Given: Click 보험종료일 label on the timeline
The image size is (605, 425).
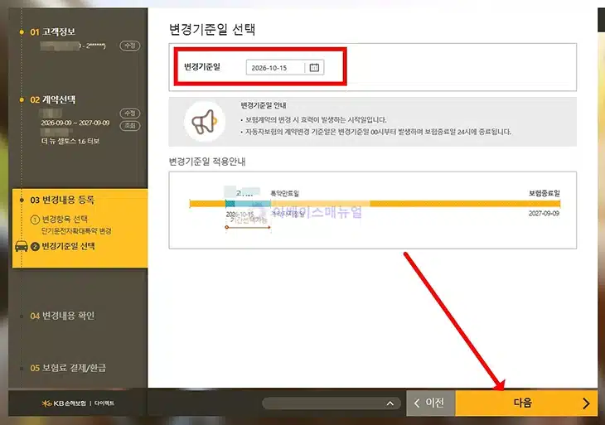Looking at the screenshot, I should pos(544,193).
